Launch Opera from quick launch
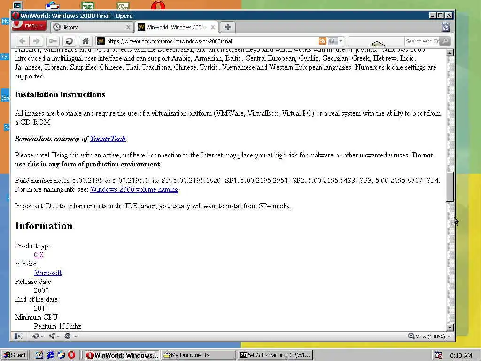The height and width of the screenshot is (361, 481). [72, 355]
